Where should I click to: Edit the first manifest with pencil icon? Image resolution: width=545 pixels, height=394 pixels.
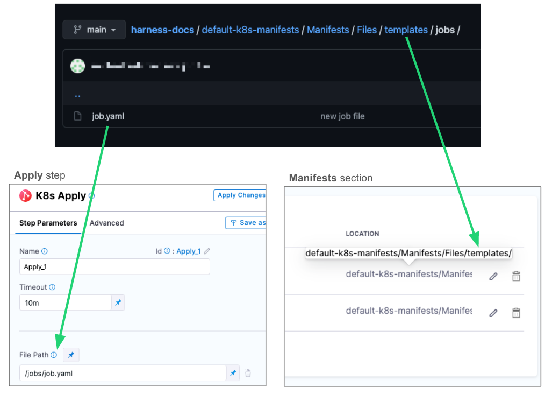[493, 276]
